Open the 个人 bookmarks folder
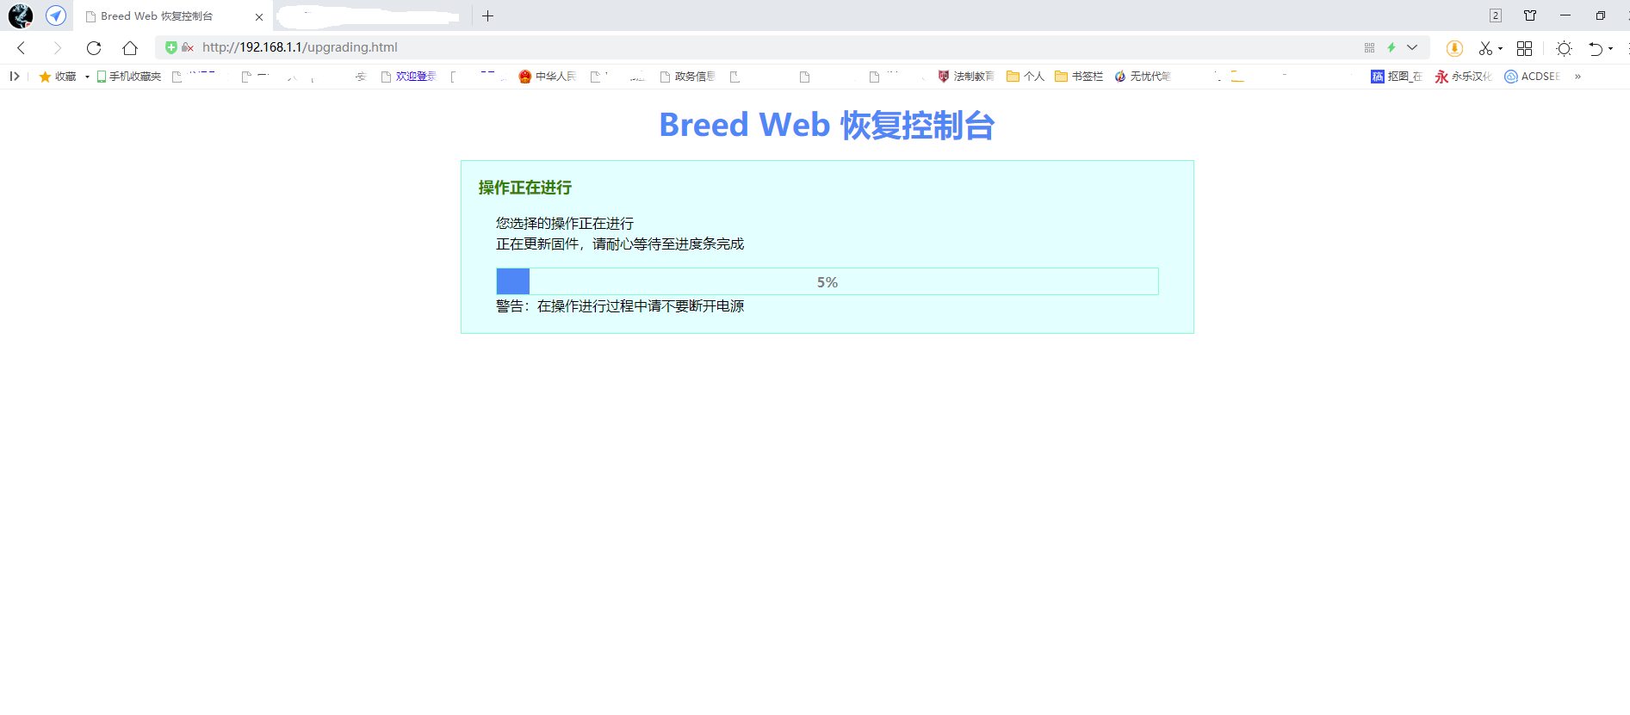1630x715 pixels. (1026, 77)
